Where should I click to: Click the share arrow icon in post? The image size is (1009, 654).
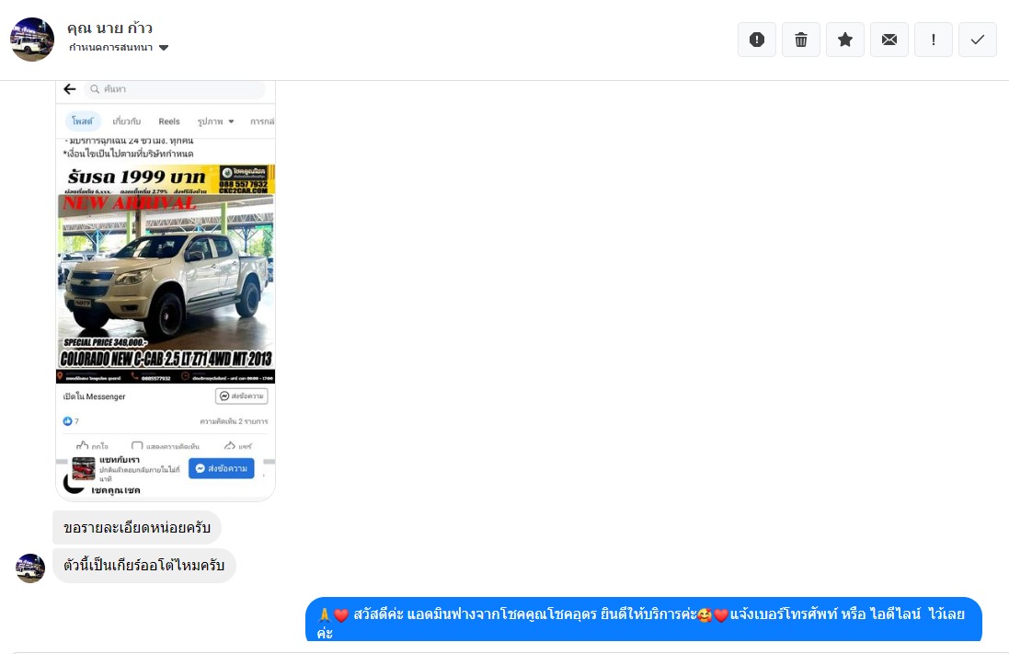(x=230, y=445)
